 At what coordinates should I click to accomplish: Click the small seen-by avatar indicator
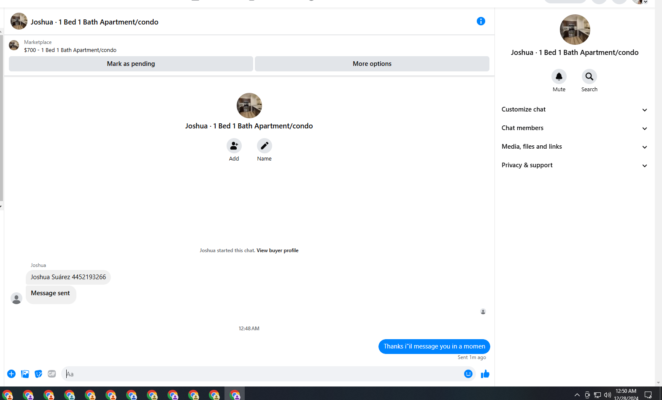(483, 312)
